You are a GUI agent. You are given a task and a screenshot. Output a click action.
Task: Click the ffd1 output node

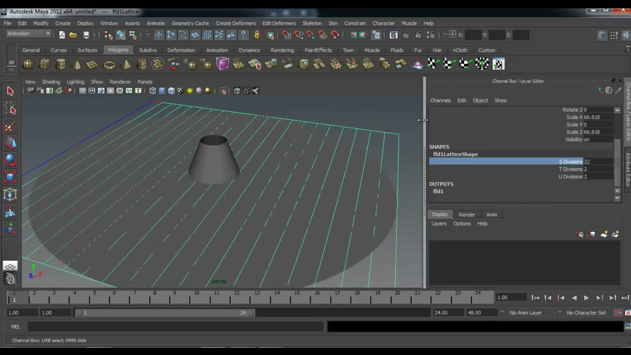[438, 191]
